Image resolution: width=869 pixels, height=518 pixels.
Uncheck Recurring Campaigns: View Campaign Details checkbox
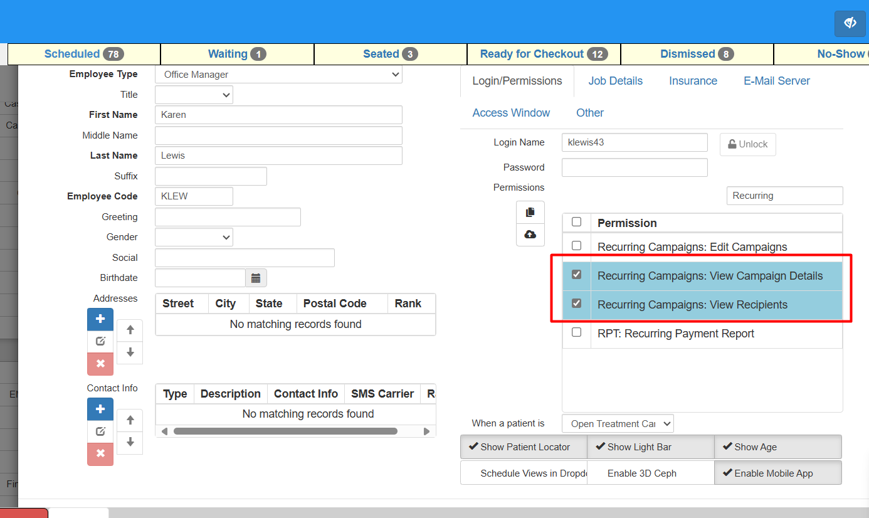click(577, 275)
